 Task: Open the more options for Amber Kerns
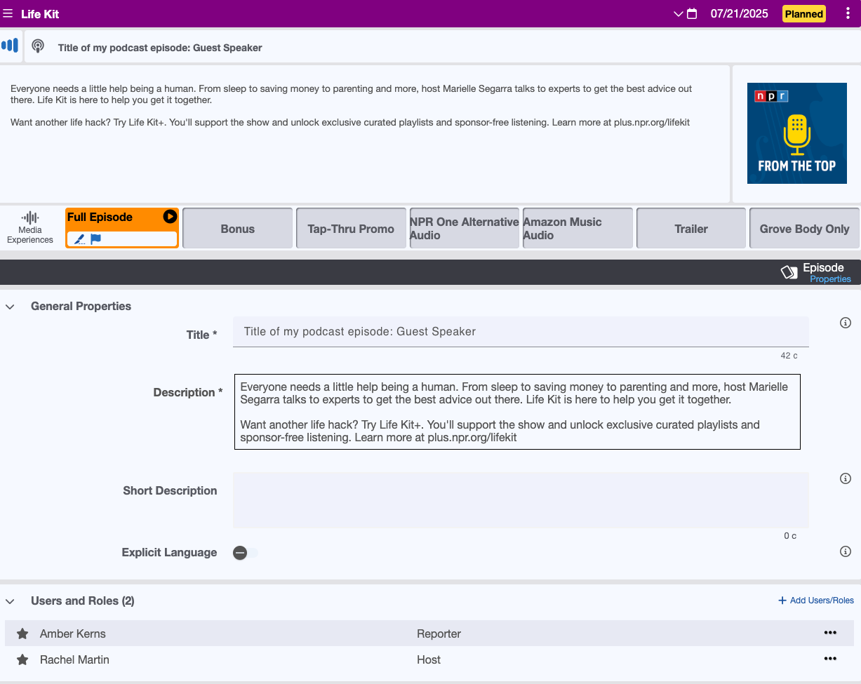pyautogui.click(x=830, y=633)
